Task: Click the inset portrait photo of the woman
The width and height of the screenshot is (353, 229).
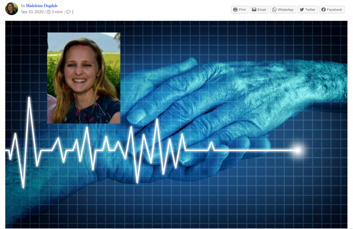Action: click(84, 78)
